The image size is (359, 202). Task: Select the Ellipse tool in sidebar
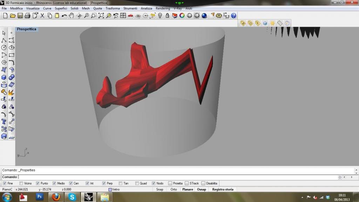point(12,48)
